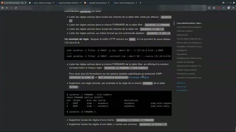Open the purple profile avatar icon
This screenshot has width=236, height=132.
[x=229, y=8]
